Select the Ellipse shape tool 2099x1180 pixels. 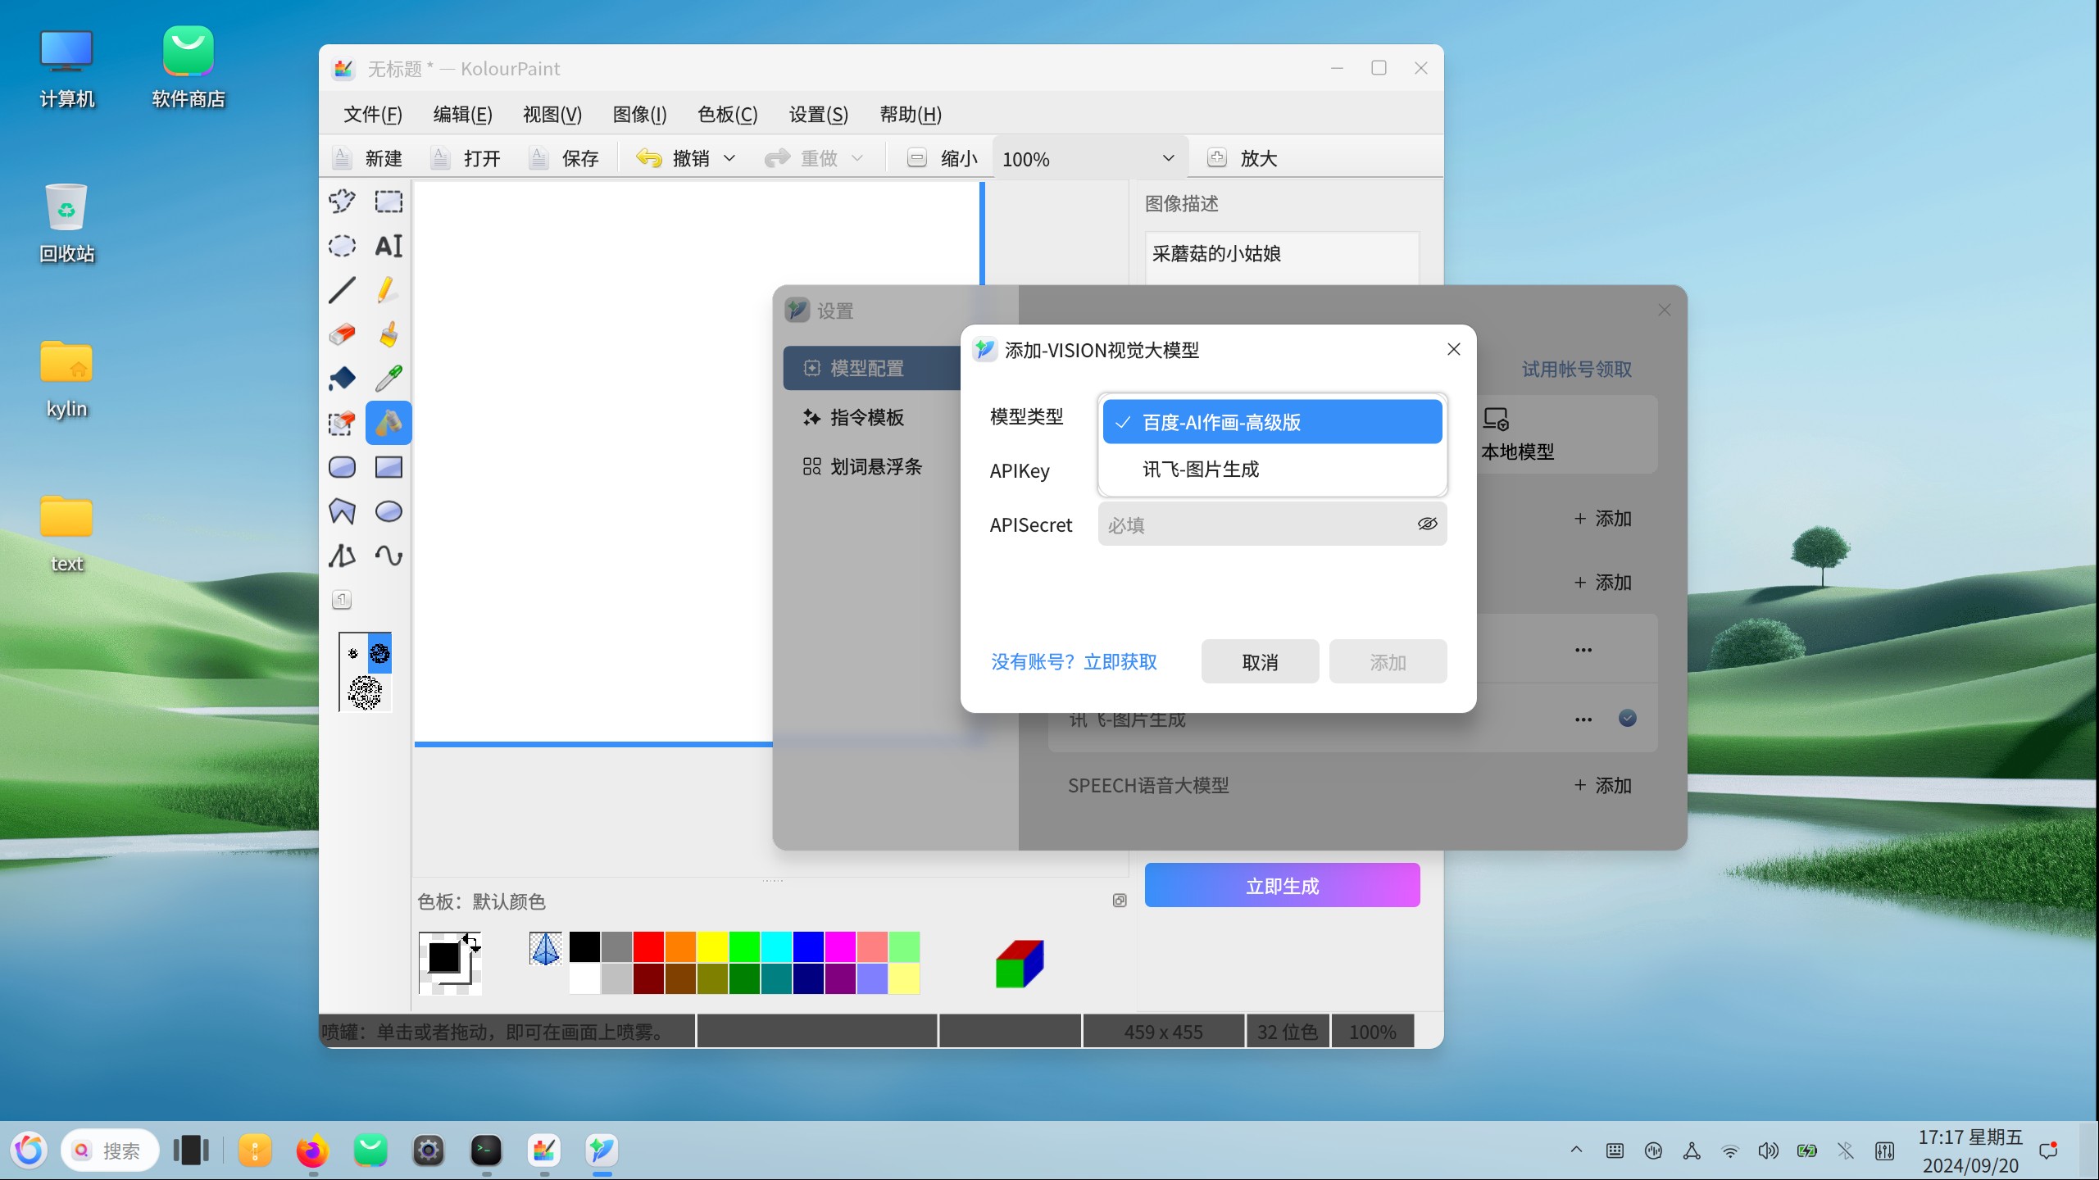click(x=388, y=511)
